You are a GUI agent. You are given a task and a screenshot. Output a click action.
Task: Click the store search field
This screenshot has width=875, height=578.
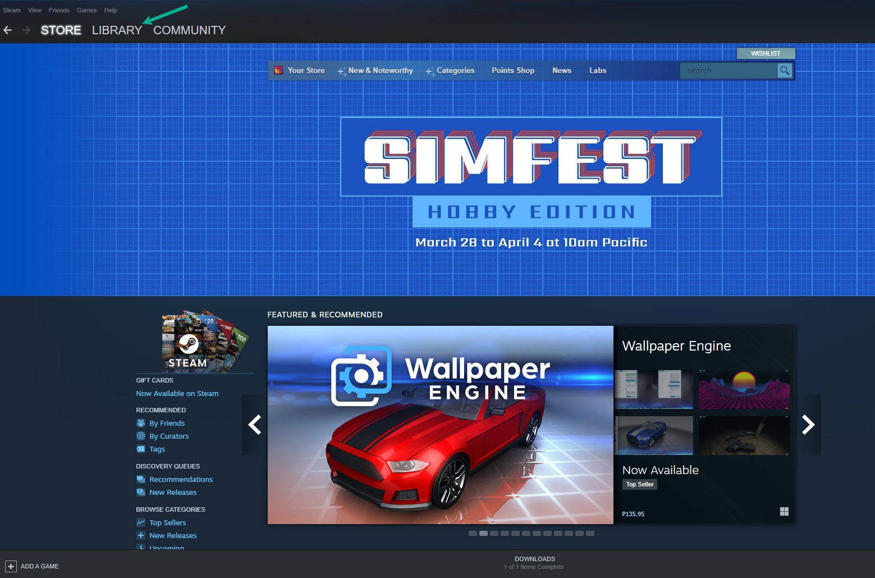point(729,70)
